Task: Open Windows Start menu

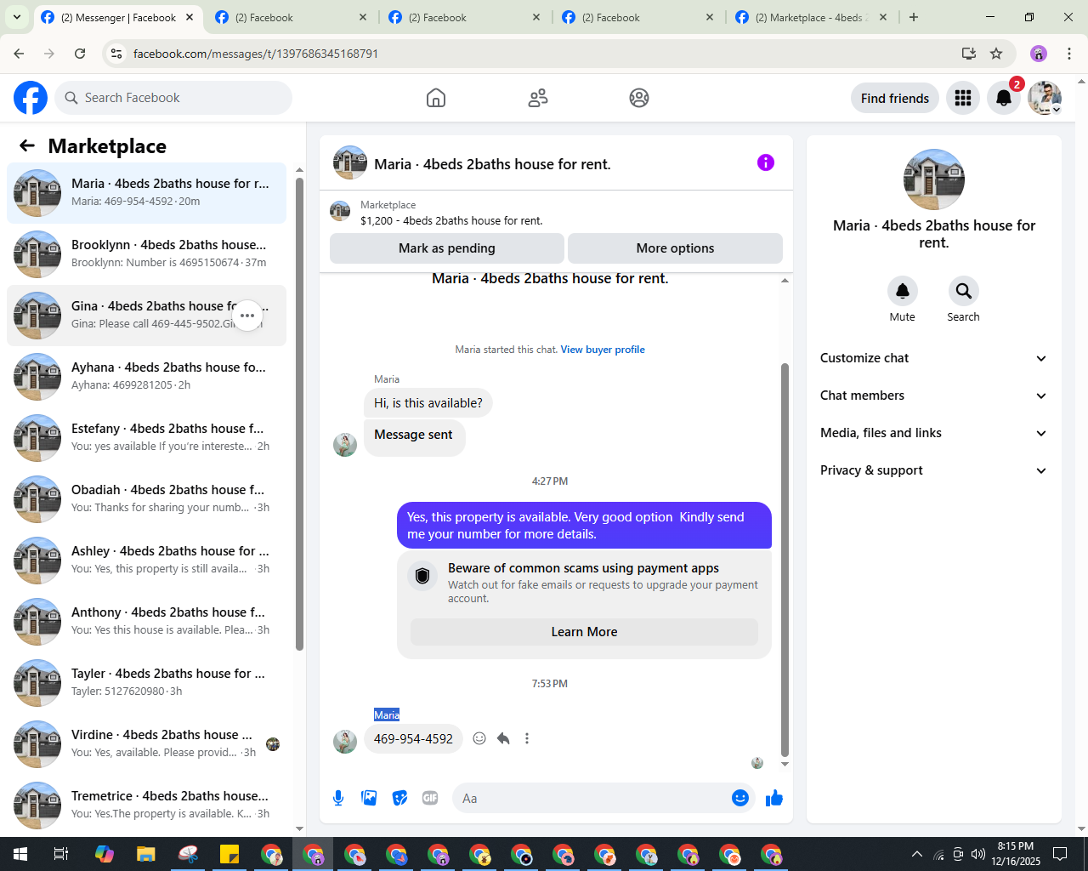Action: (x=20, y=854)
